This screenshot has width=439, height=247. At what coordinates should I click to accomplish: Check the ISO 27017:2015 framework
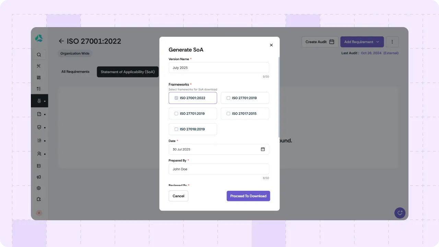[x=228, y=114]
